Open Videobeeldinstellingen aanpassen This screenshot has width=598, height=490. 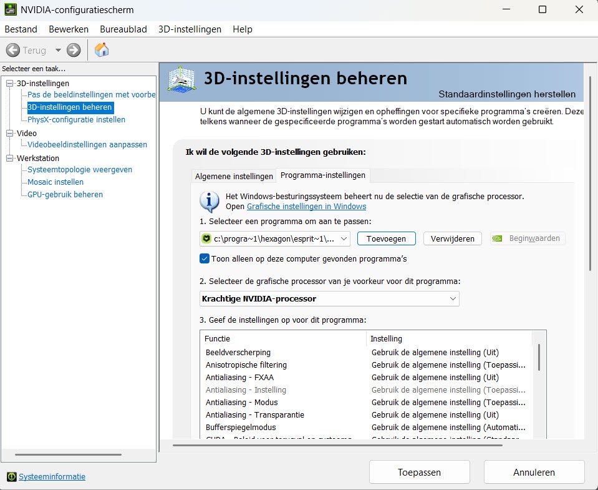[x=87, y=145]
